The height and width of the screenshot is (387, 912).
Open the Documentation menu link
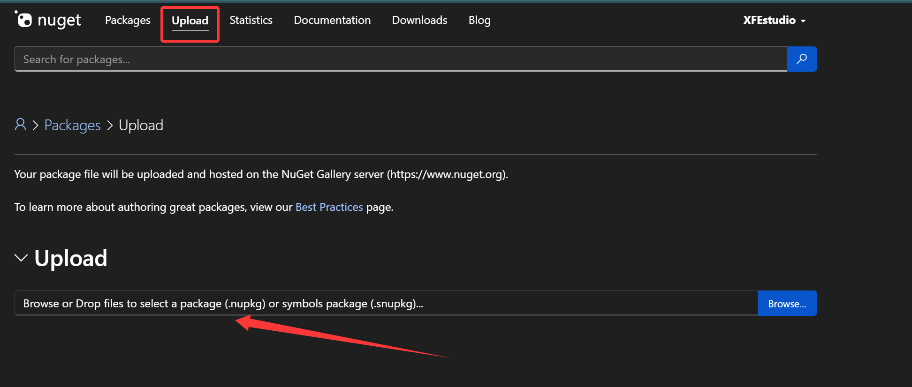[x=332, y=20]
